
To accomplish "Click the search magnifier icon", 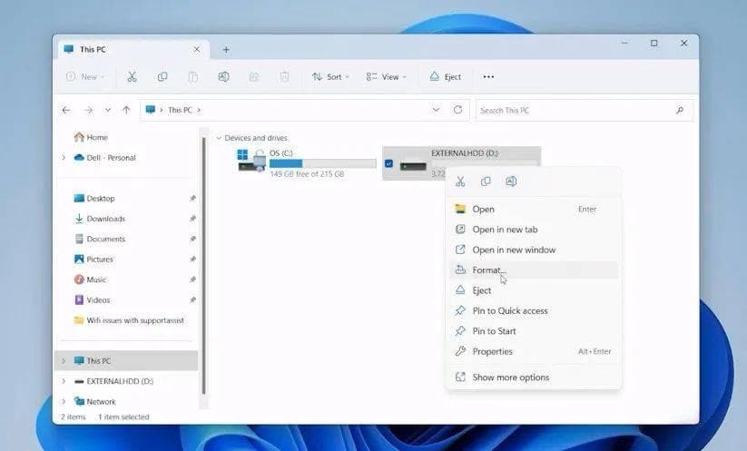I will tap(680, 111).
